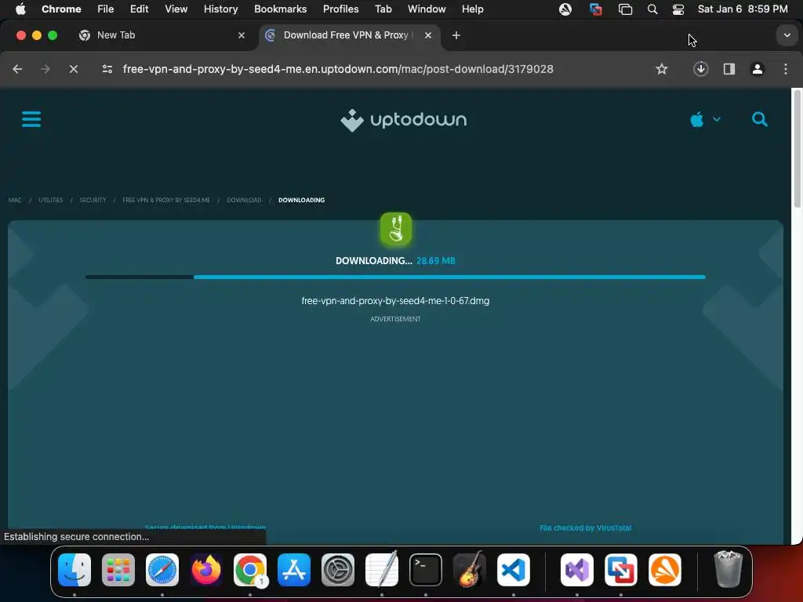Screen dimensions: 803x602
Task: Open the Chrome profile icon
Action: point(758,69)
